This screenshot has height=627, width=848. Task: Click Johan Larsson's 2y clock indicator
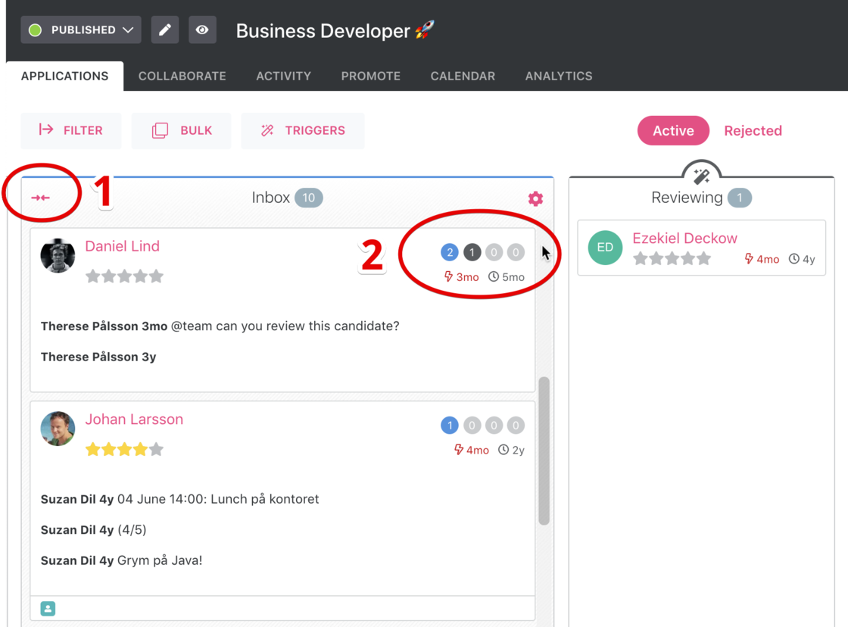click(x=511, y=450)
